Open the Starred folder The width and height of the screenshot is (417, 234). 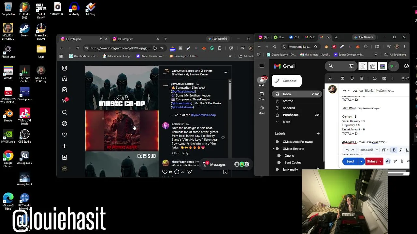[x=297, y=101]
